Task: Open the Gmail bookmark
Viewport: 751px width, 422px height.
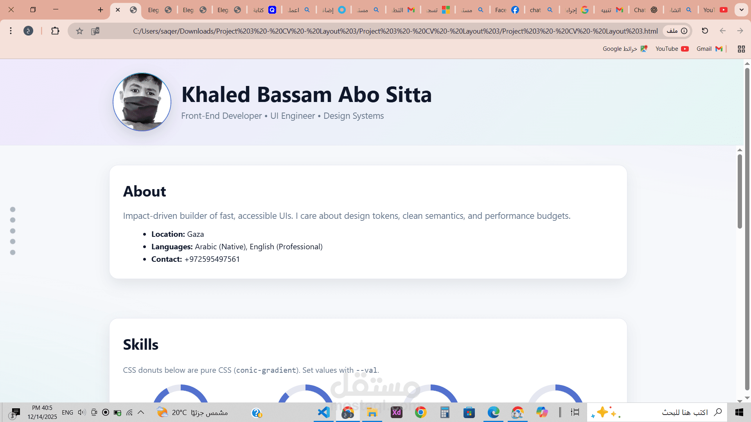Action: click(709, 49)
